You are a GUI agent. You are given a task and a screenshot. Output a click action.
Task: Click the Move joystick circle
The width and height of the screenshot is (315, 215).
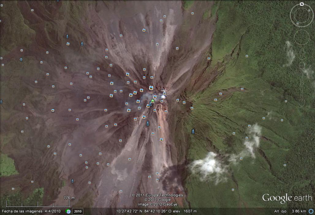[x=302, y=37]
